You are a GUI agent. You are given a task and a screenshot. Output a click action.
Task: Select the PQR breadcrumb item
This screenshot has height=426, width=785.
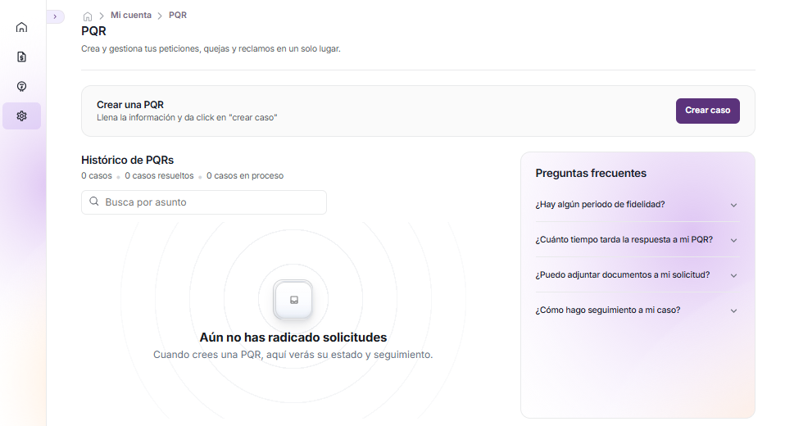coord(178,15)
